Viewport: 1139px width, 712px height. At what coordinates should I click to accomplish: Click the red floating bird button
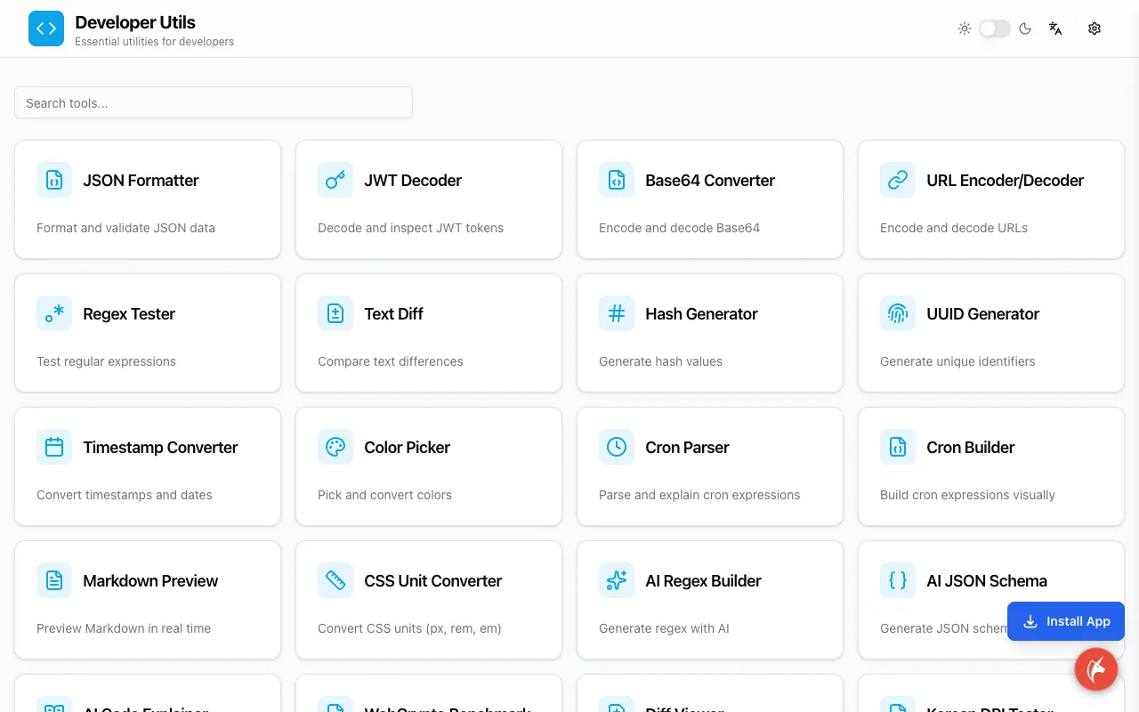[1096, 669]
